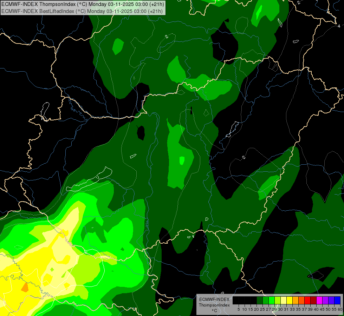Click legend tick value '50'
The width and height of the screenshot is (344, 316).
329,309
